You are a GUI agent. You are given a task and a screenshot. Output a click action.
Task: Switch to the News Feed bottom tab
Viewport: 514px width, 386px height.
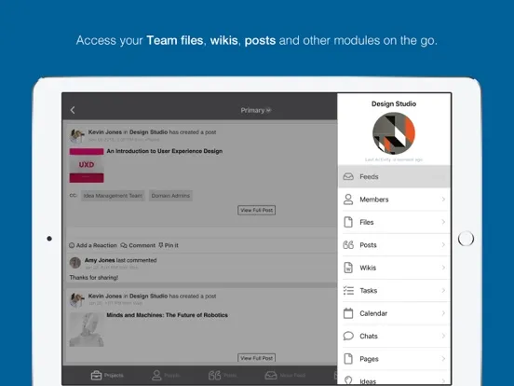[285, 375]
